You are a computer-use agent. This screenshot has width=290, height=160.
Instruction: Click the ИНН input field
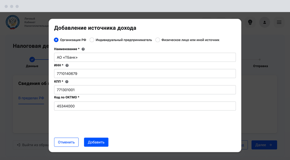145,74
